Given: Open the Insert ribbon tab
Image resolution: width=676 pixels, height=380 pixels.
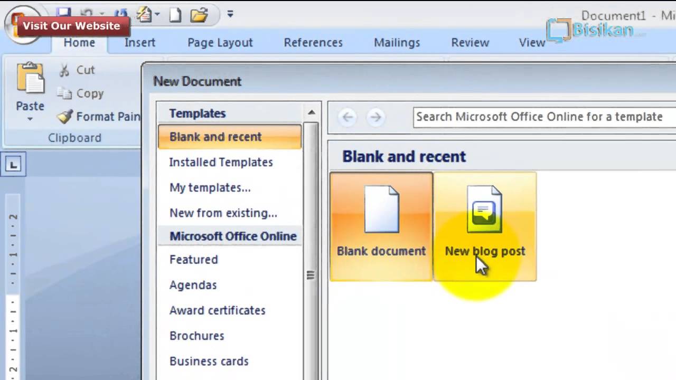Looking at the screenshot, I should click(x=140, y=43).
